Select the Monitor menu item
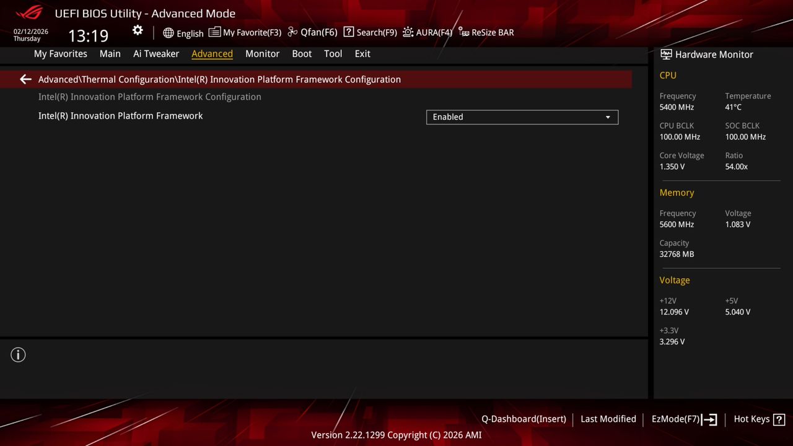The image size is (793, 446). pyautogui.click(x=262, y=54)
